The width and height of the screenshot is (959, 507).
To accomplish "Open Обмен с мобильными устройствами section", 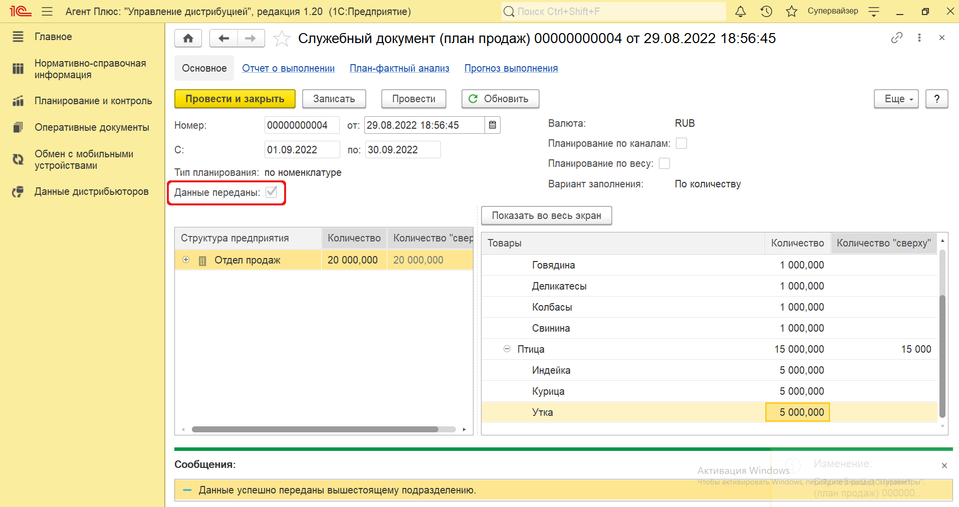I will (x=84, y=160).
